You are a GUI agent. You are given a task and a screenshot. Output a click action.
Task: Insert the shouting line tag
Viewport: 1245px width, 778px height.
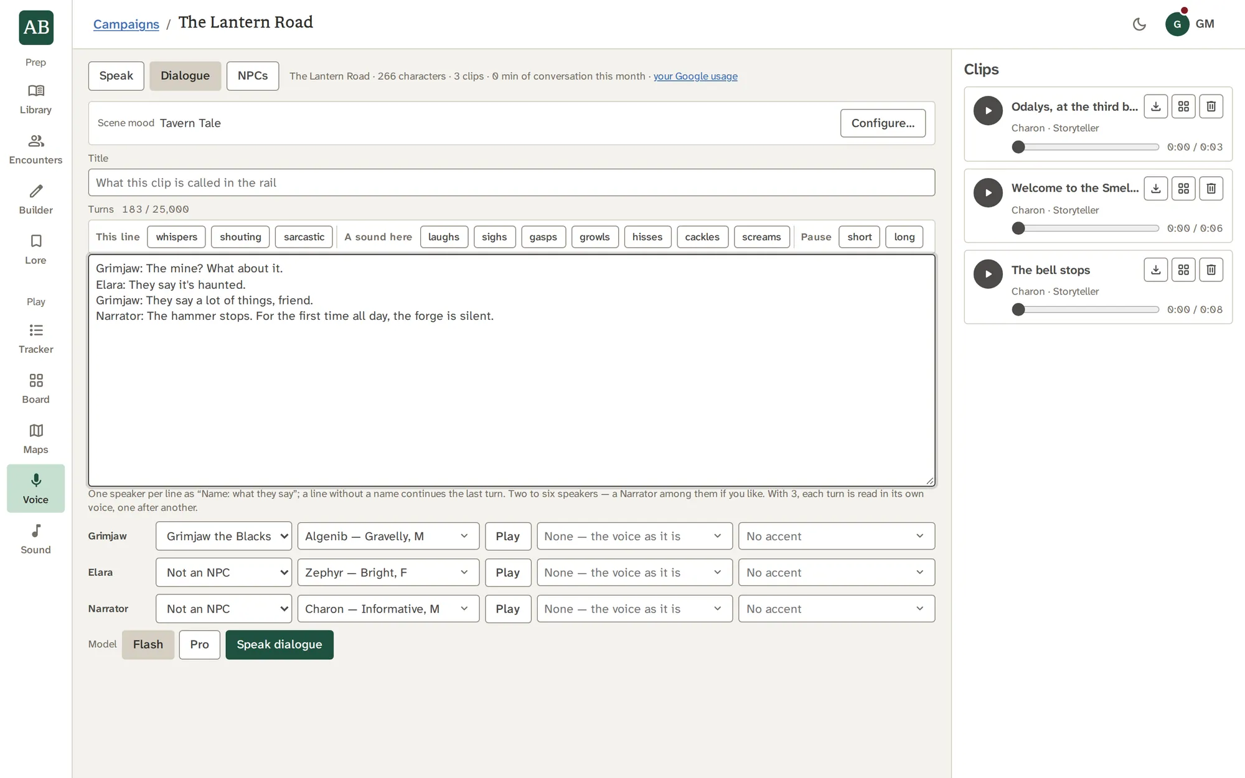pyautogui.click(x=240, y=237)
